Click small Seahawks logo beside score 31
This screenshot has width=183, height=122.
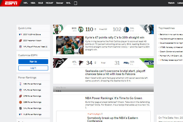pyautogui.click(x=126, y=63)
